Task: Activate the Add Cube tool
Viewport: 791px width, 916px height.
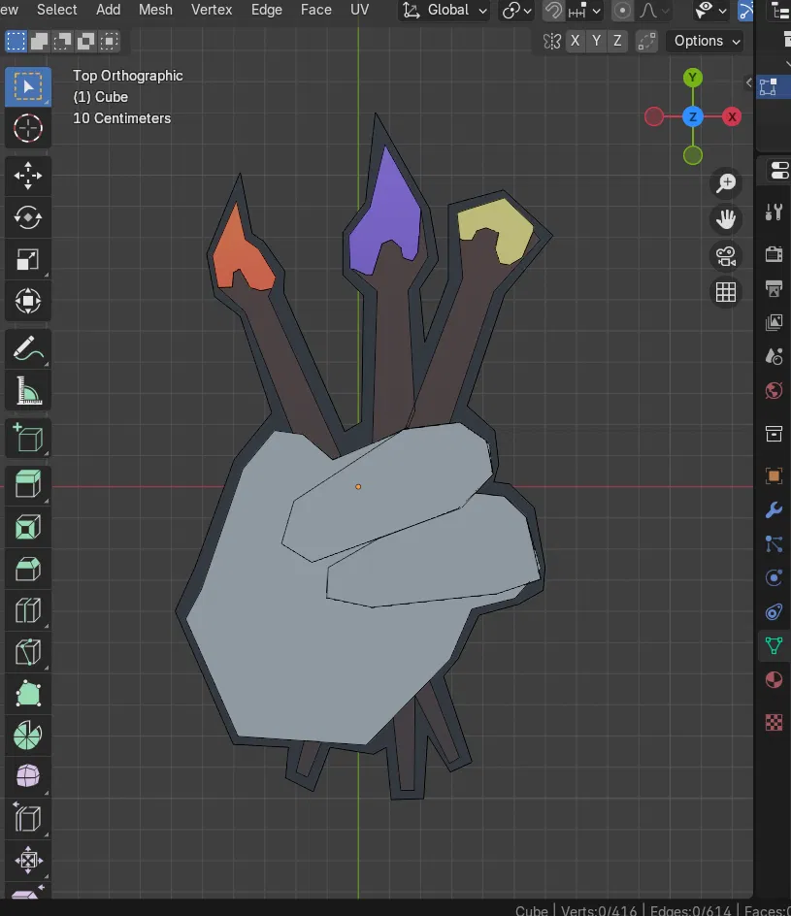Action: coord(28,438)
